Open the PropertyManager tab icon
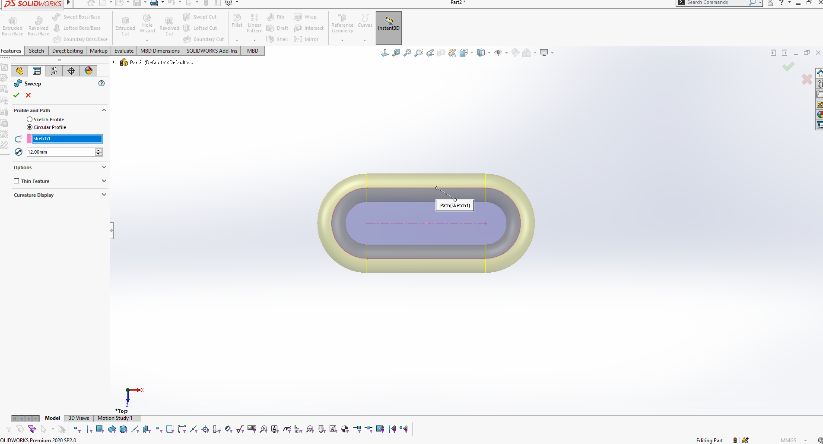The width and height of the screenshot is (823, 444). 37,71
